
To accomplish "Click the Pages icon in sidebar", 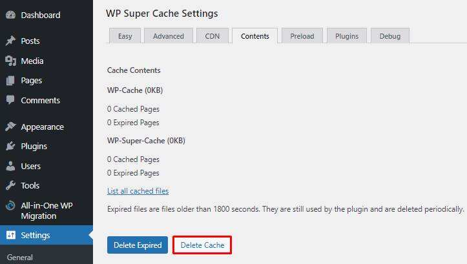I will 10,81.
